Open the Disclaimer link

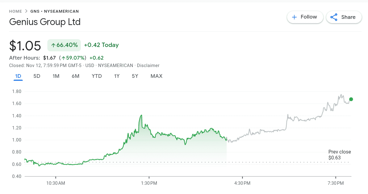[148, 65]
